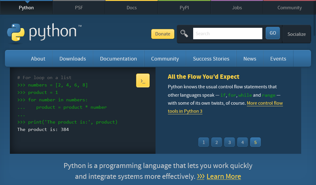Viewport: 316px width, 185px height.
Task: Click the Python logo image
Action: (44, 33)
